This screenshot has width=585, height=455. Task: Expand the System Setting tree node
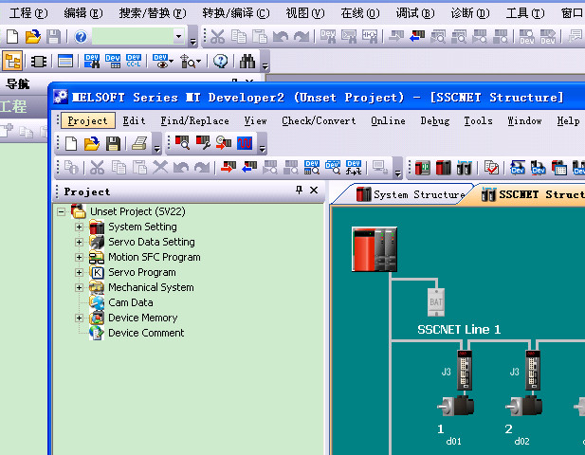(80, 227)
